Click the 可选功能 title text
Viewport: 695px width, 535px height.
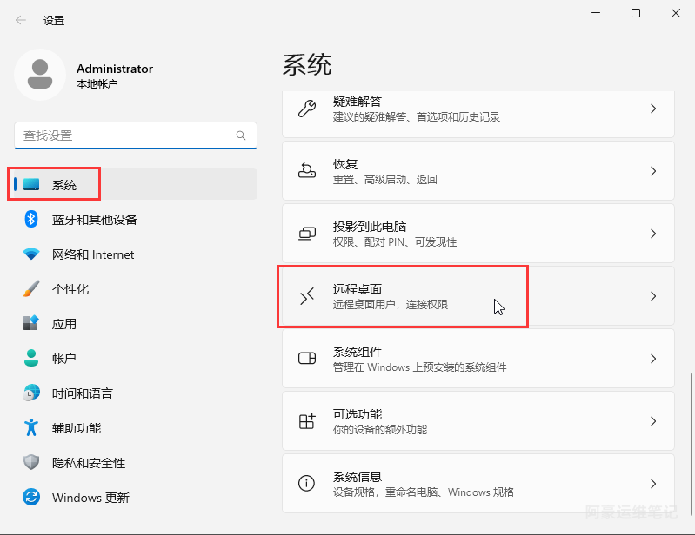(x=358, y=414)
